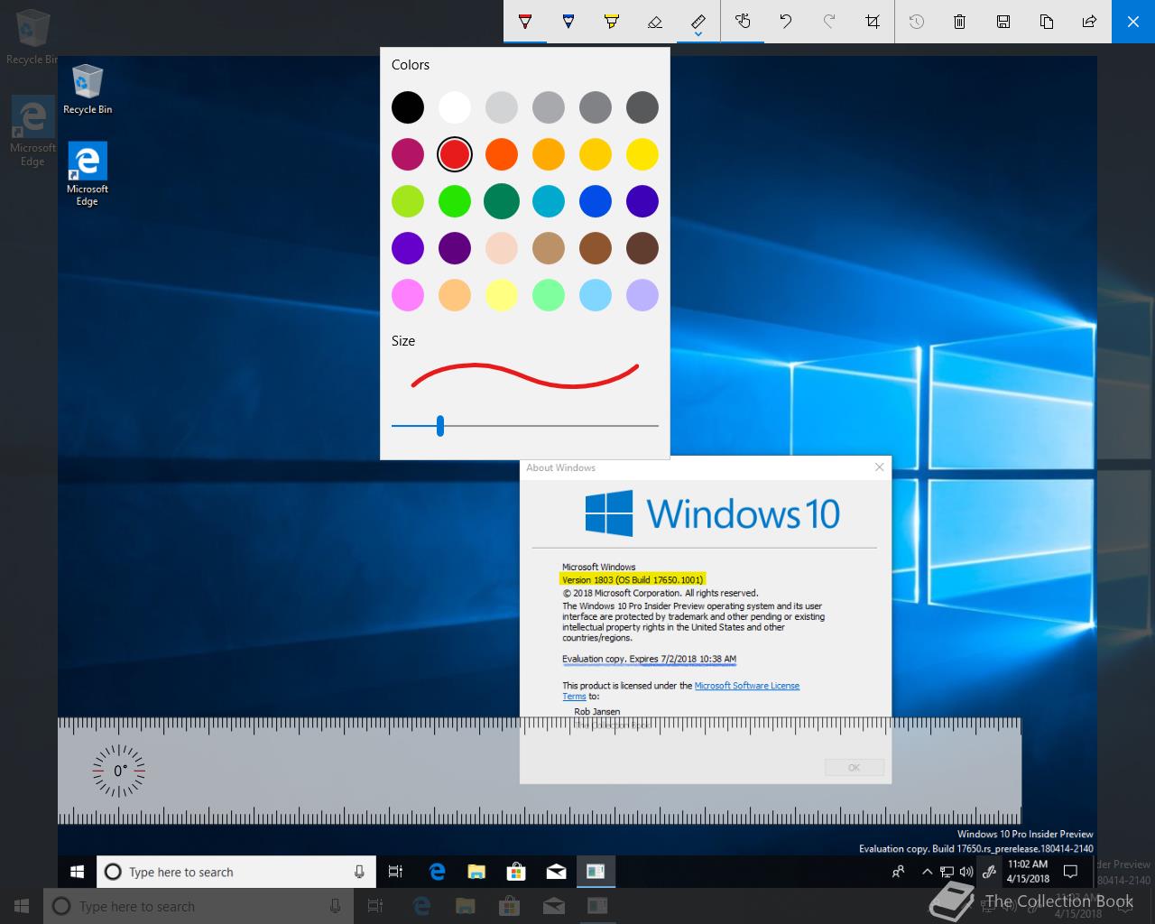
Task: Click Screen Sketch app on dimmed taskbar
Action: click(x=597, y=906)
